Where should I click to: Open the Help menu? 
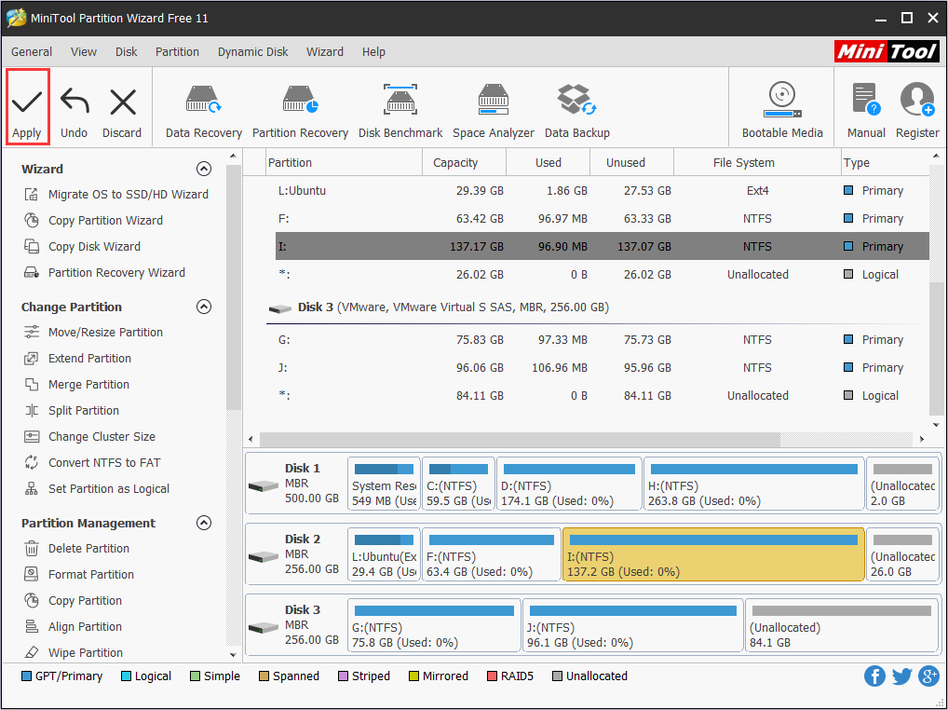(x=373, y=51)
